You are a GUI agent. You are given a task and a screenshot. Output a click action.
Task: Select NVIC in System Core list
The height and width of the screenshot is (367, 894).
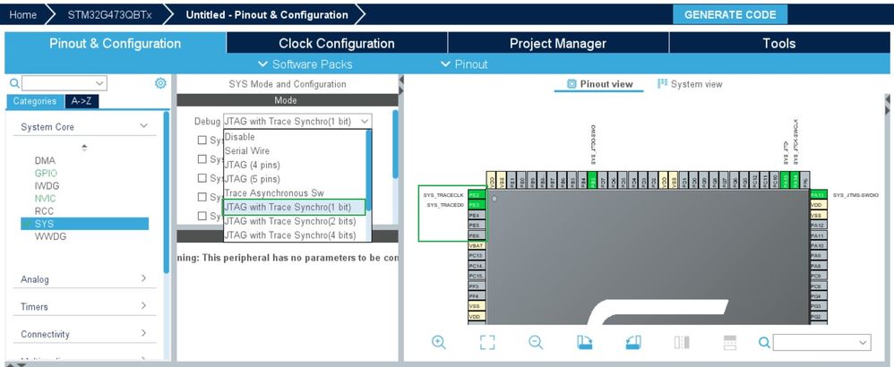coord(45,199)
